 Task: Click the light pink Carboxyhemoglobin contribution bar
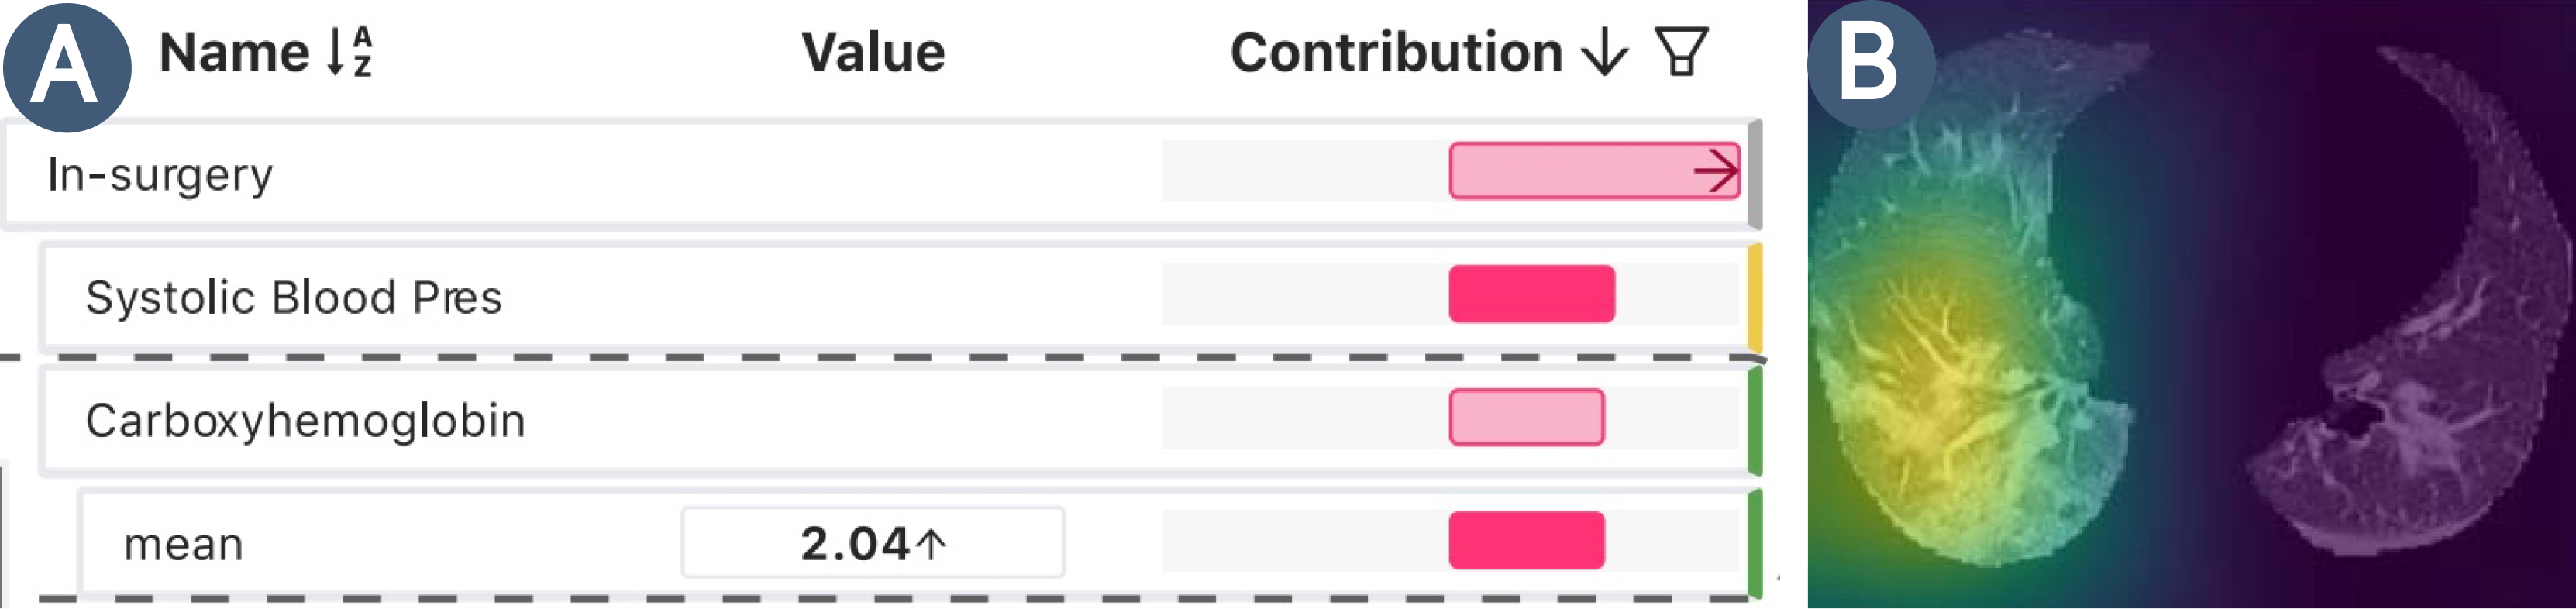[1526, 418]
